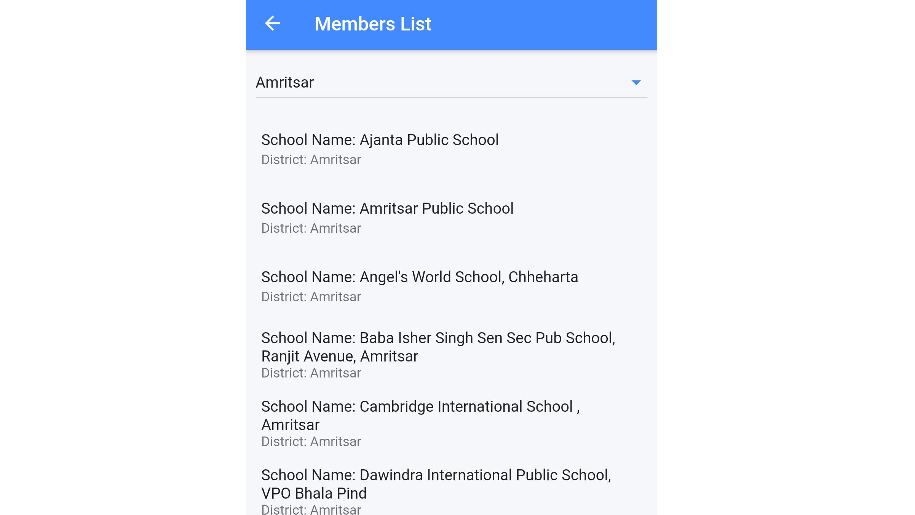Click the blue header bar
Viewport: 915px width, 515px height.
(x=451, y=25)
